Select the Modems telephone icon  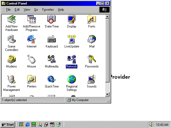point(11,59)
